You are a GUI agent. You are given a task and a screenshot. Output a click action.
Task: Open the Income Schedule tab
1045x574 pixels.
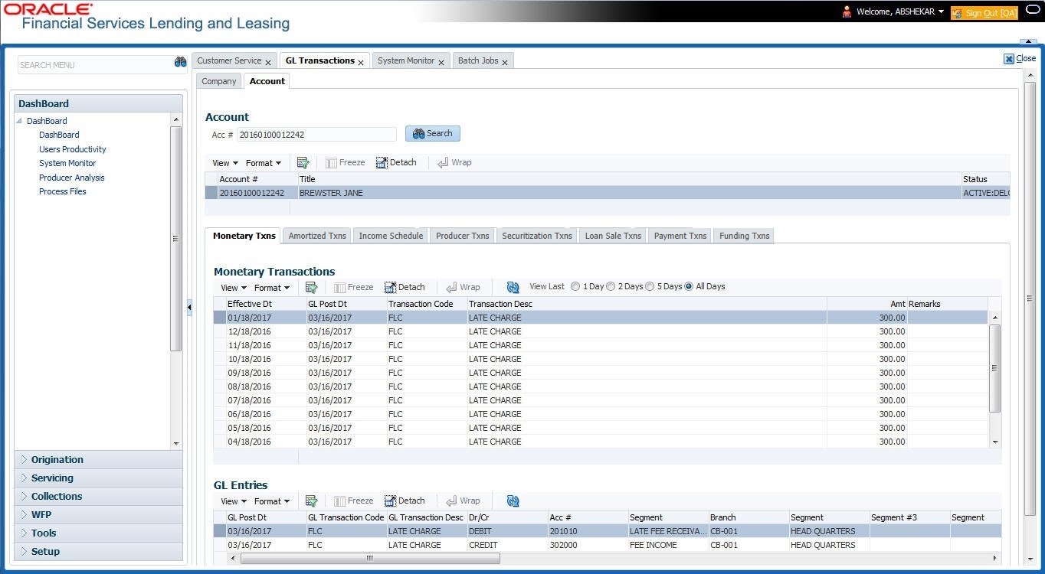[x=391, y=236]
